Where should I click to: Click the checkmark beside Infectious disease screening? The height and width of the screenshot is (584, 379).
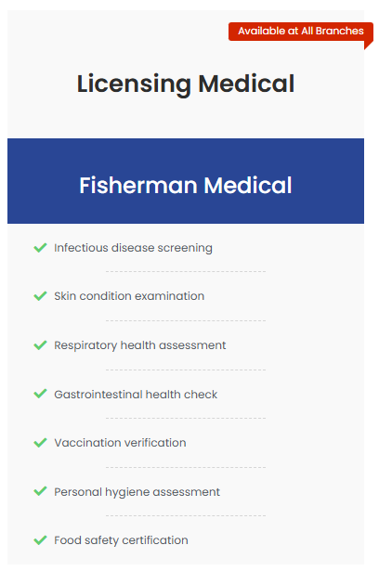[40, 248]
